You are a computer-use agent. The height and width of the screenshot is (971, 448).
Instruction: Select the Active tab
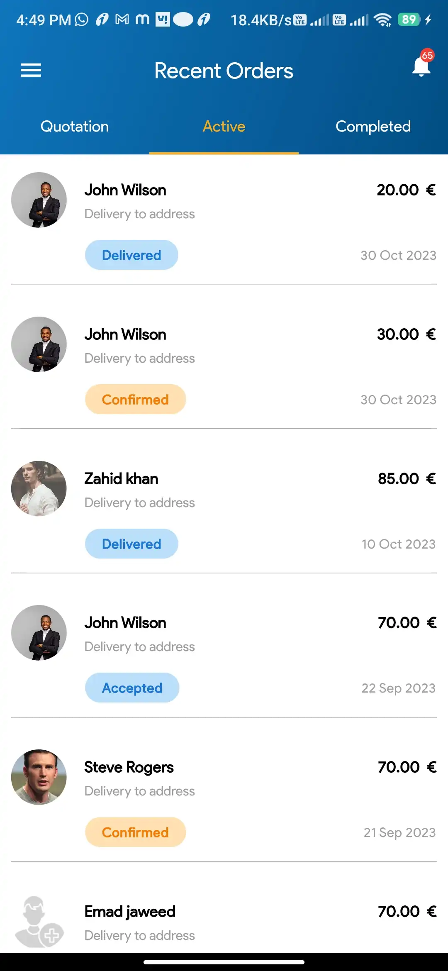pyautogui.click(x=224, y=127)
